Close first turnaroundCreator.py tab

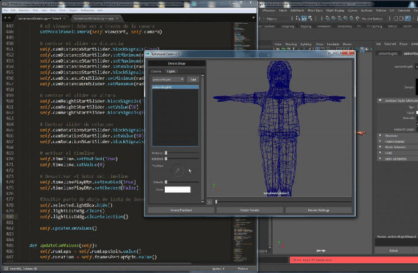click(65, 18)
